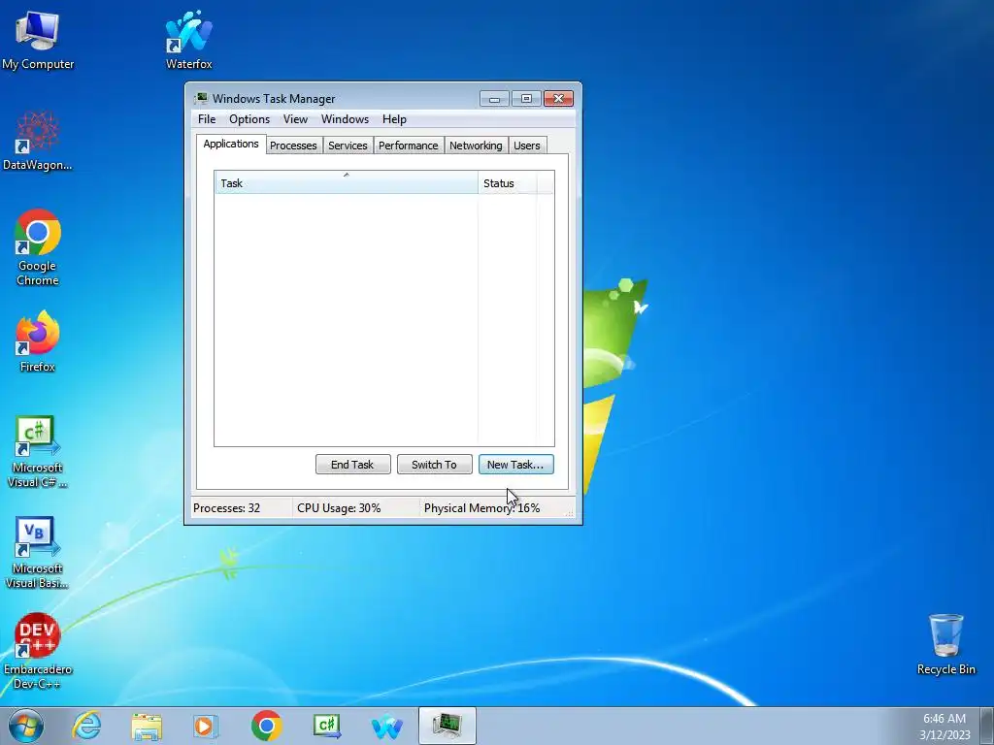The height and width of the screenshot is (745, 994).
Task: Select the Microsoft Visual C# desktop shortcut
Action: pos(38,452)
